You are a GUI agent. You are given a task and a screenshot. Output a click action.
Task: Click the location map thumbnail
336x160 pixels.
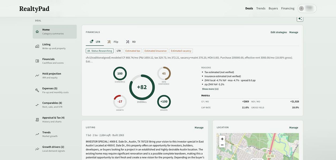click(258, 147)
